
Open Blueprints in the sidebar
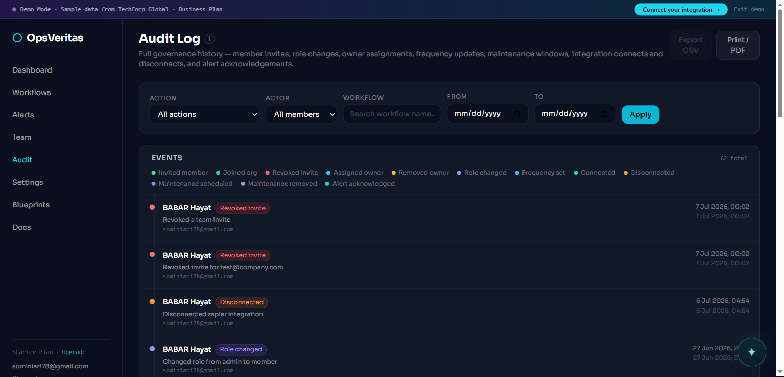31,205
